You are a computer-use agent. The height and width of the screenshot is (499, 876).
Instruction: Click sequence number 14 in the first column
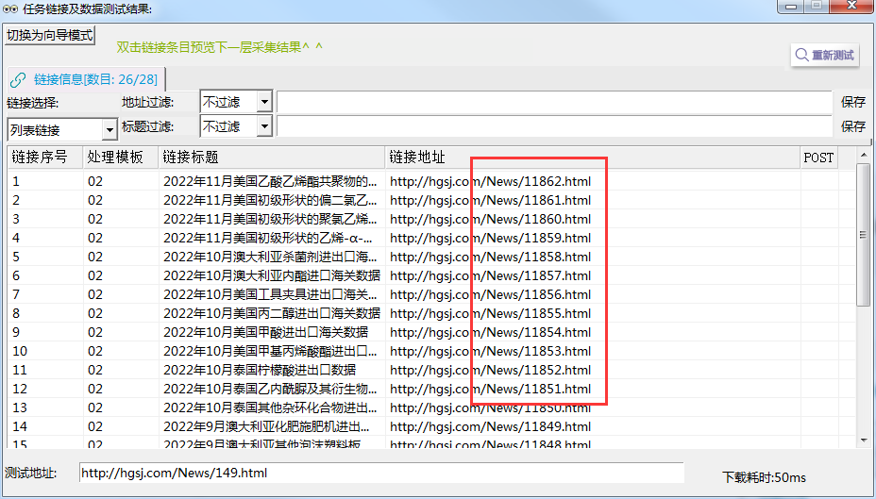(x=20, y=427)
